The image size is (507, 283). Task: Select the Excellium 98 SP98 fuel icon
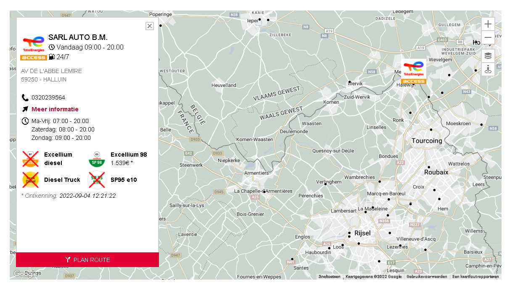pos(97,159)
